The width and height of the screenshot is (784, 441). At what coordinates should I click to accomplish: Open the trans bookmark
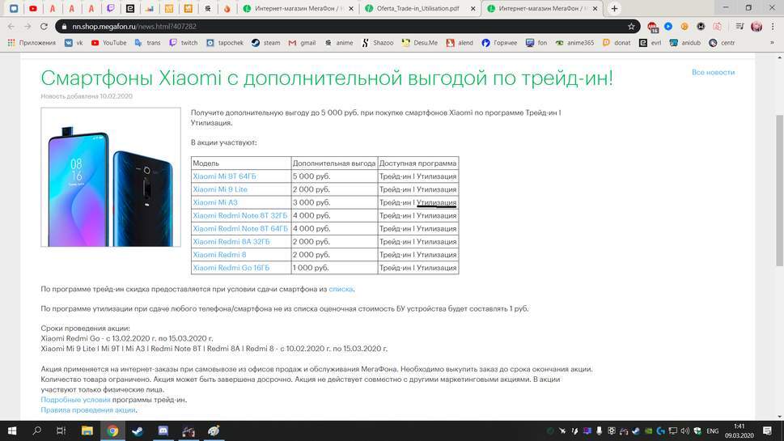coord(147,43)
